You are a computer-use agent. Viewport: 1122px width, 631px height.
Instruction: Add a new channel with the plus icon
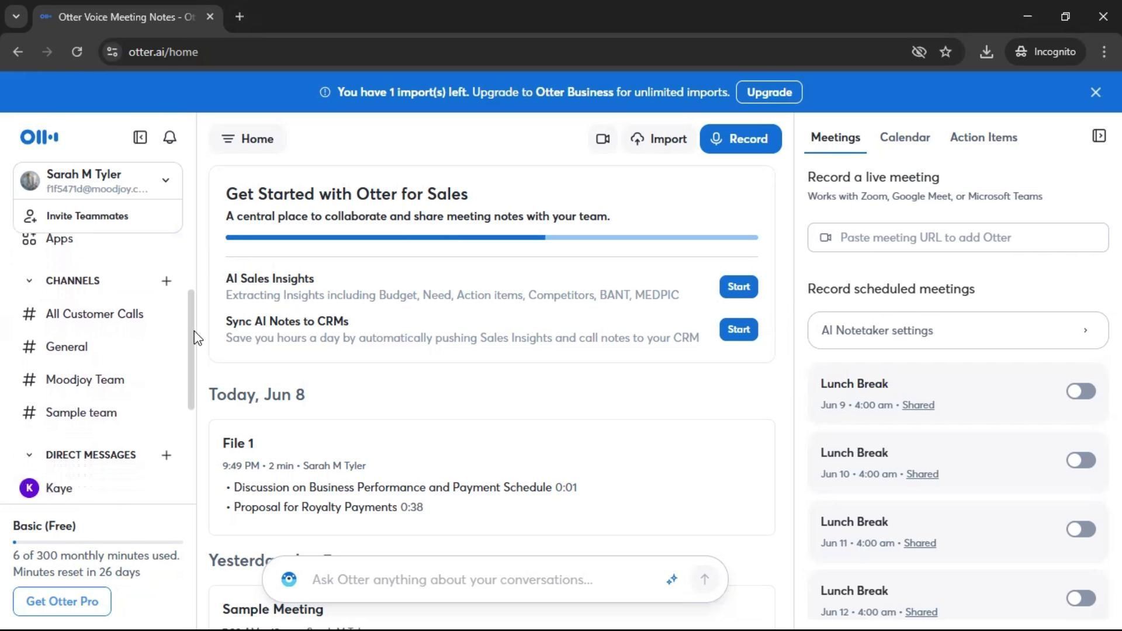tap(166, 281)
